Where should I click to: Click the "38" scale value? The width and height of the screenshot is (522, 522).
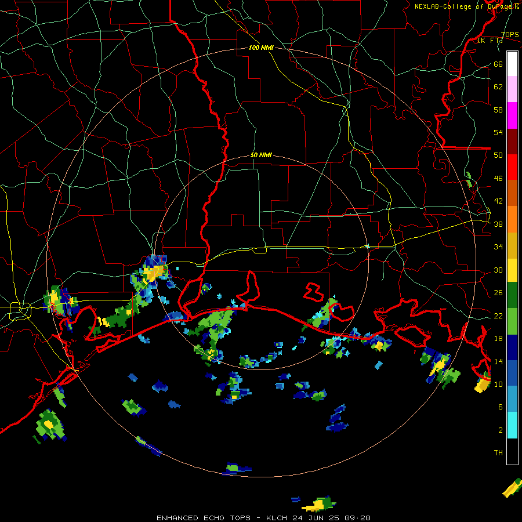(x=498, y=224)
